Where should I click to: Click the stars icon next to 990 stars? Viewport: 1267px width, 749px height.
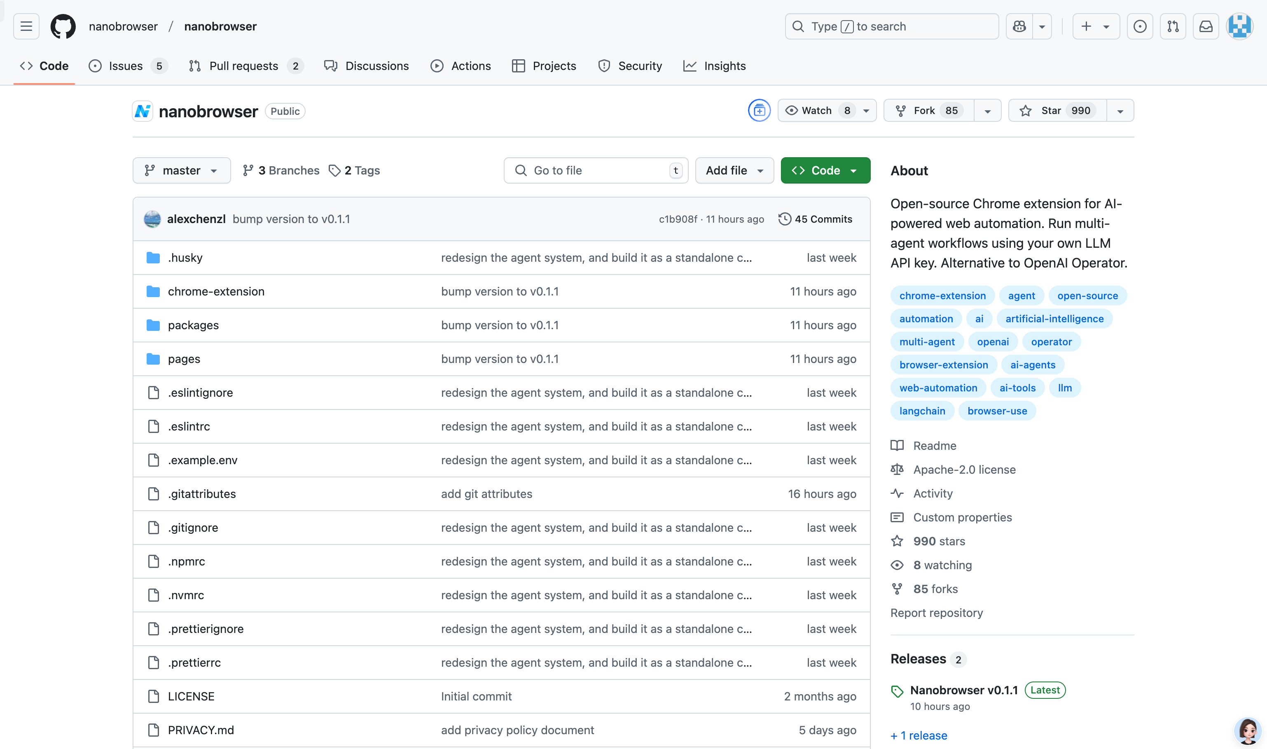(x=897, y=541)
